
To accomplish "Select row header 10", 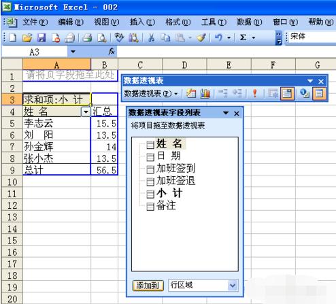I will pos(12,182).
